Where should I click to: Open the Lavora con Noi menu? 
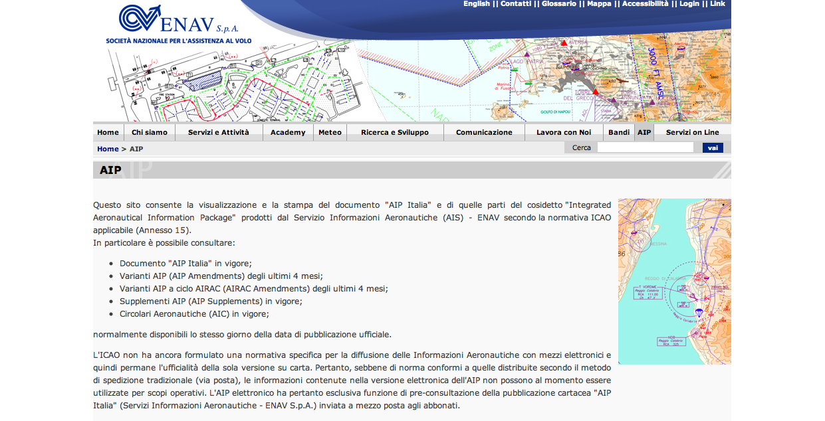564,132
